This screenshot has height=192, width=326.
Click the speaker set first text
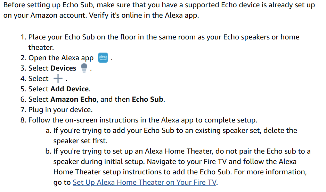click(80, 141)
